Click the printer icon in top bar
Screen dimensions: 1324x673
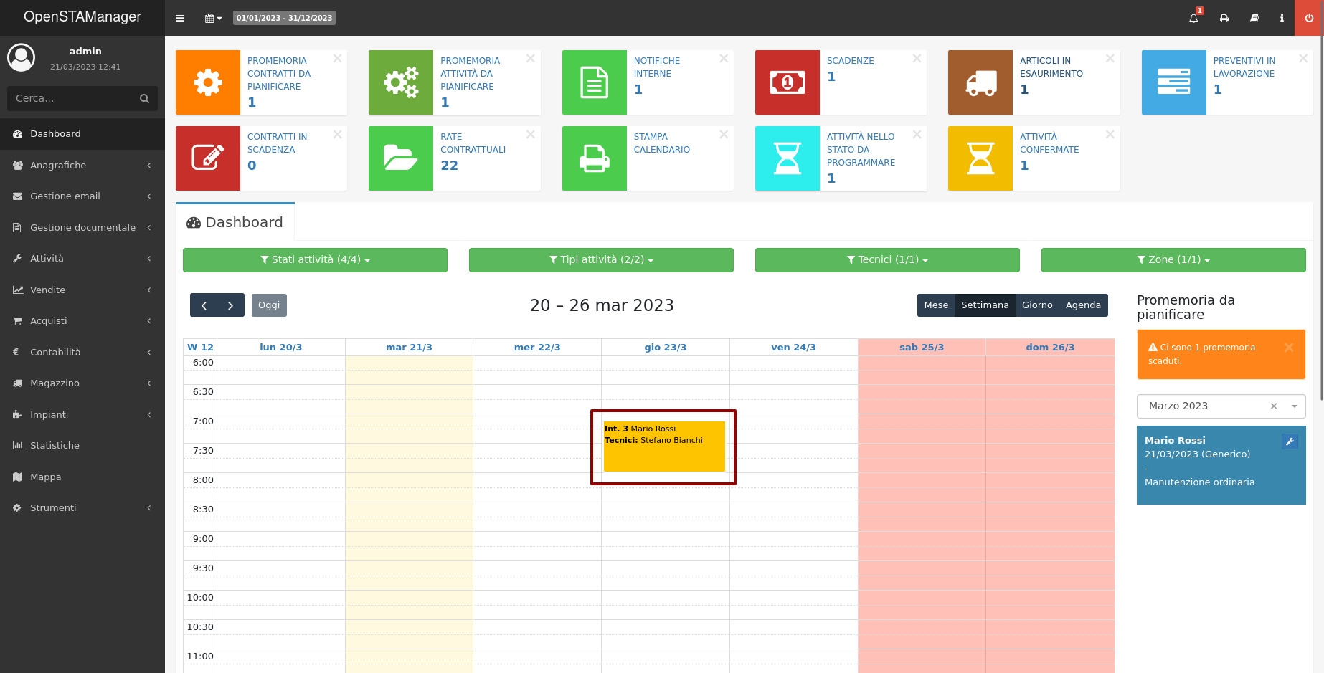click(x=1224, y=18)
